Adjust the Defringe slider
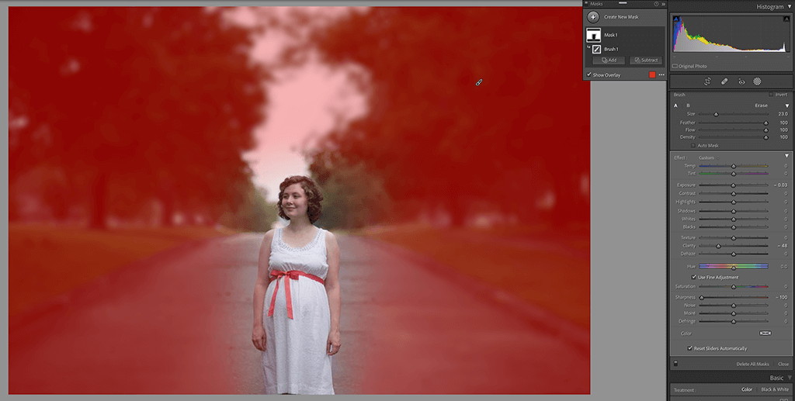The height and width of the screenshot is (401, 795). click(733, 322)
